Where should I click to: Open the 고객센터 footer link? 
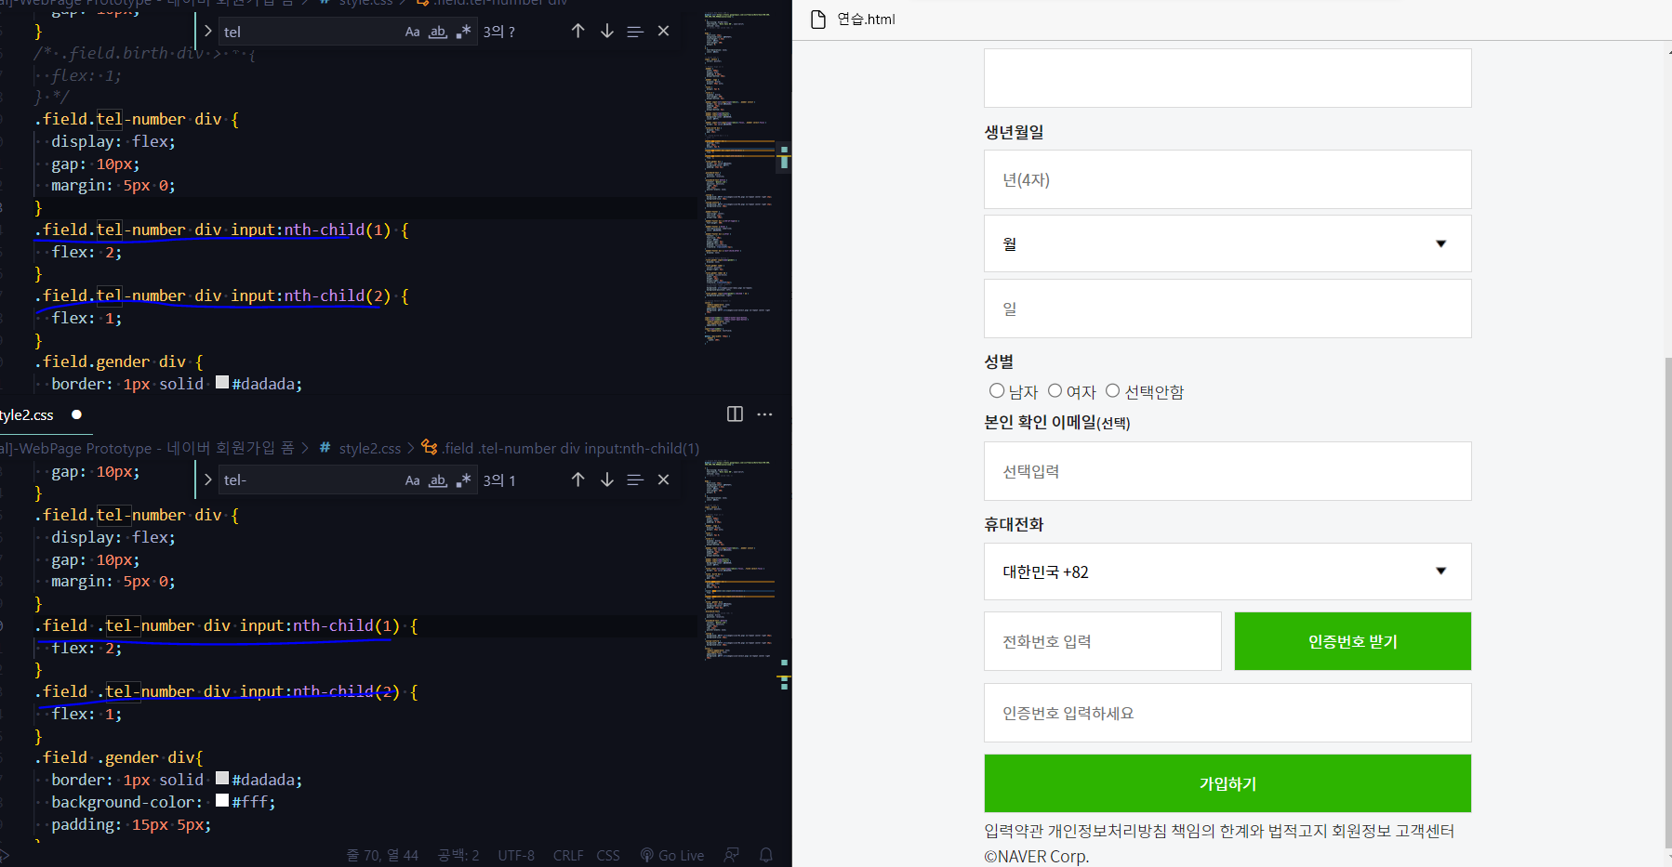tap(1425, 831)
